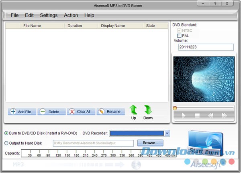This screenshot has height=173, width=241.
Task: Close the Aiseesoft MP3 to DVD Burner window
Action: 227,4
